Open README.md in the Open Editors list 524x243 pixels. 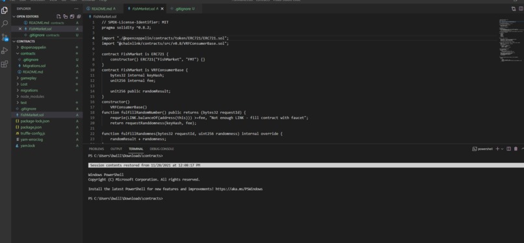[x=47, y=23]
